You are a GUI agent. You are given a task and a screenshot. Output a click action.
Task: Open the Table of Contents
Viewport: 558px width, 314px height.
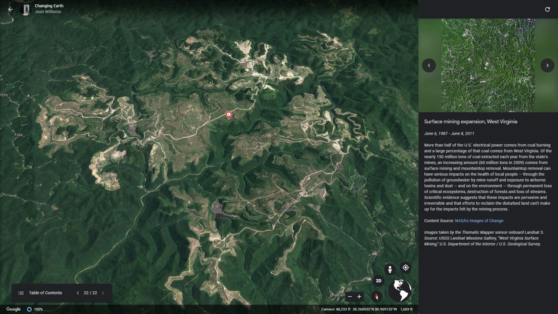45,293
